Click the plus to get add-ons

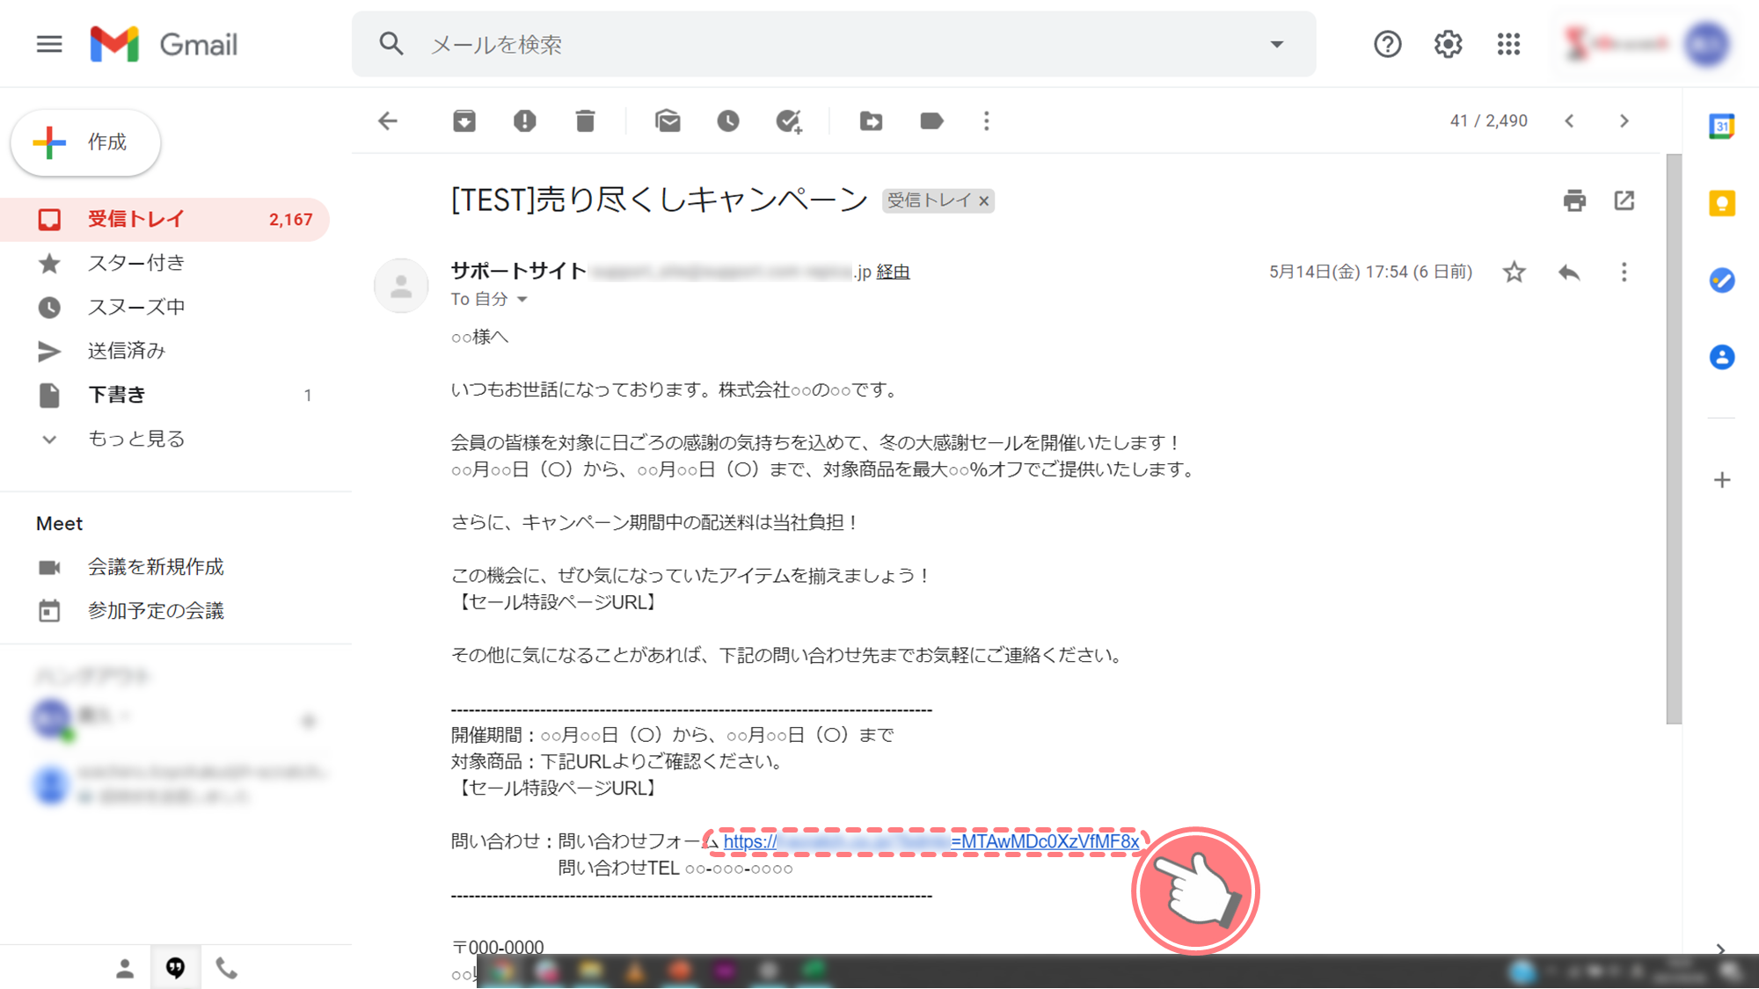point(1722,480)
